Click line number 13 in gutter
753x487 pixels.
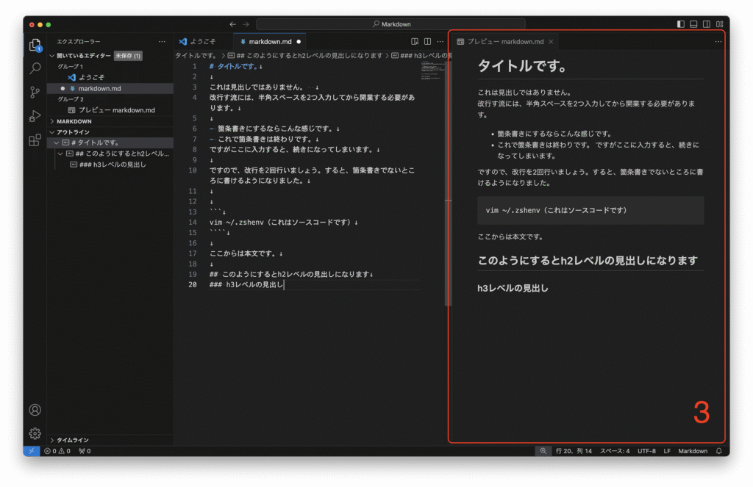[x=193, y=212]
